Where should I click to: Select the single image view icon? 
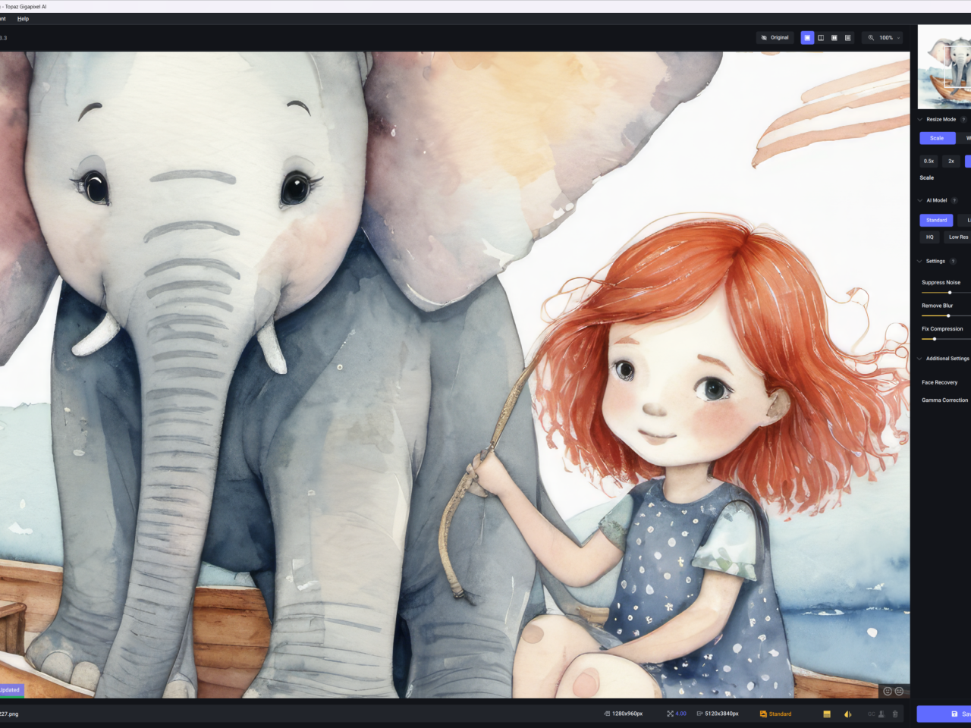tap(807, 38)
